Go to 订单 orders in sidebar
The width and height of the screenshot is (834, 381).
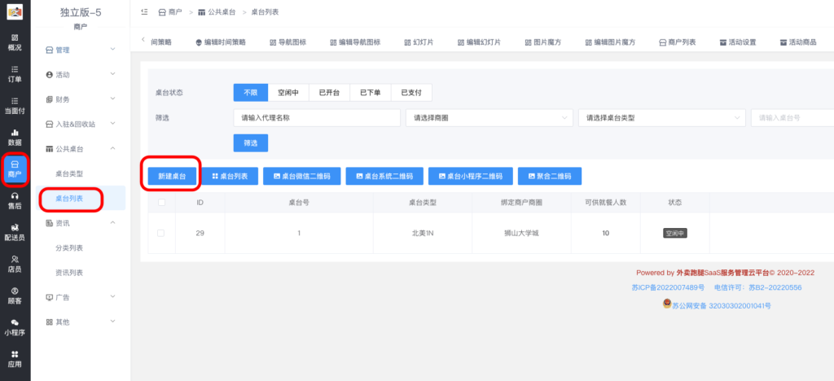click(x=15, y=74)
